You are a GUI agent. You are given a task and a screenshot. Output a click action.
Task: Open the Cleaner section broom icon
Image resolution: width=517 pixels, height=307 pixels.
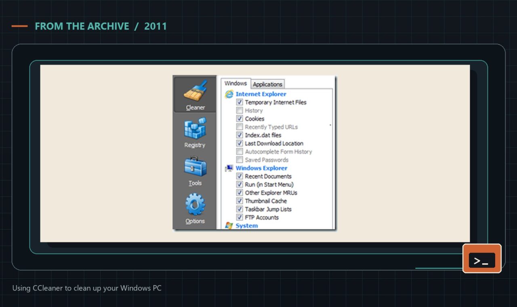pos(195,90)
